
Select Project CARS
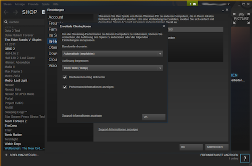[14, 103]
